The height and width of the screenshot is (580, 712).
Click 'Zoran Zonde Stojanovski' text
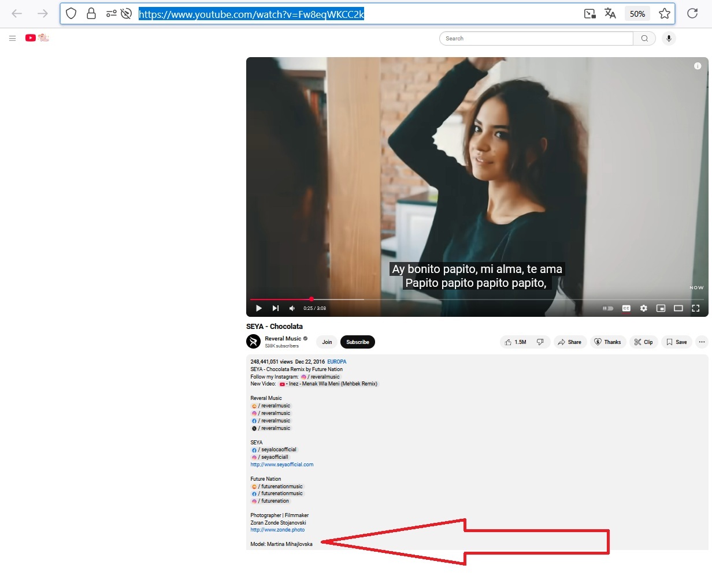click(279, 523)
